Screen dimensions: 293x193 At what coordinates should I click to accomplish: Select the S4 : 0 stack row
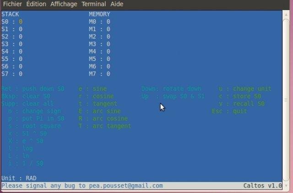12,51
